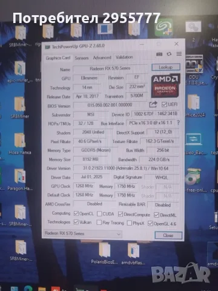Image resolution: width=218 pixels, height=291 pixels.
Task: Open the PolarisBiosE... desktop folder
Action: [104, 253]
